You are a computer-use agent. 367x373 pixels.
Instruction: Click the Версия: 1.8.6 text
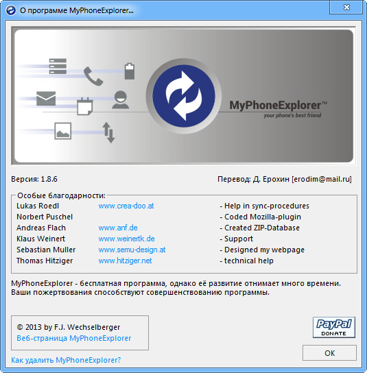(34, 179)
